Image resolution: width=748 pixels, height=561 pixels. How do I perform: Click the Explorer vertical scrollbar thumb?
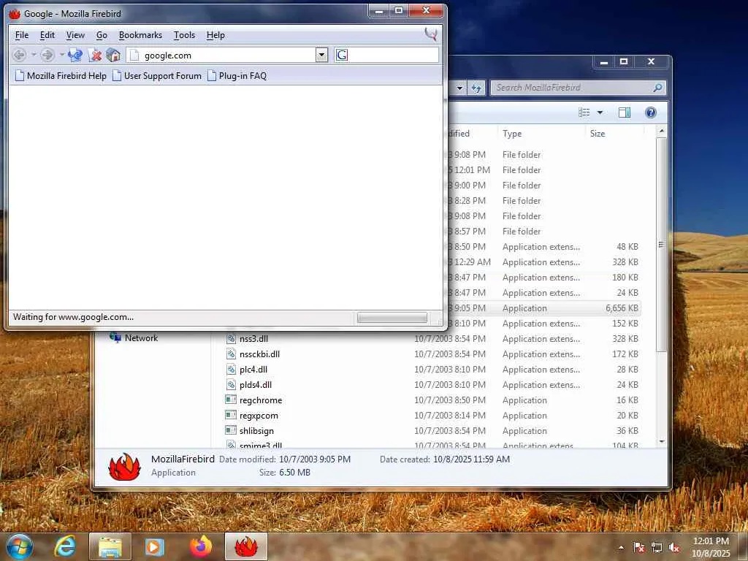coord(661,245)
